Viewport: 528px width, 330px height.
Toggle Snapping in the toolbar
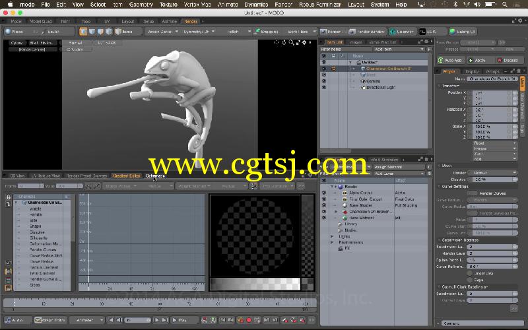click(x=266, y=32)
